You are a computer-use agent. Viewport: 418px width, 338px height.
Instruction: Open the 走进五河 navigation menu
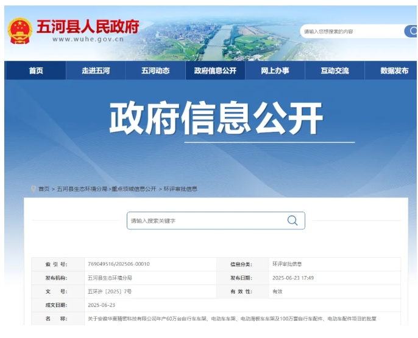(x=96, y=71)
